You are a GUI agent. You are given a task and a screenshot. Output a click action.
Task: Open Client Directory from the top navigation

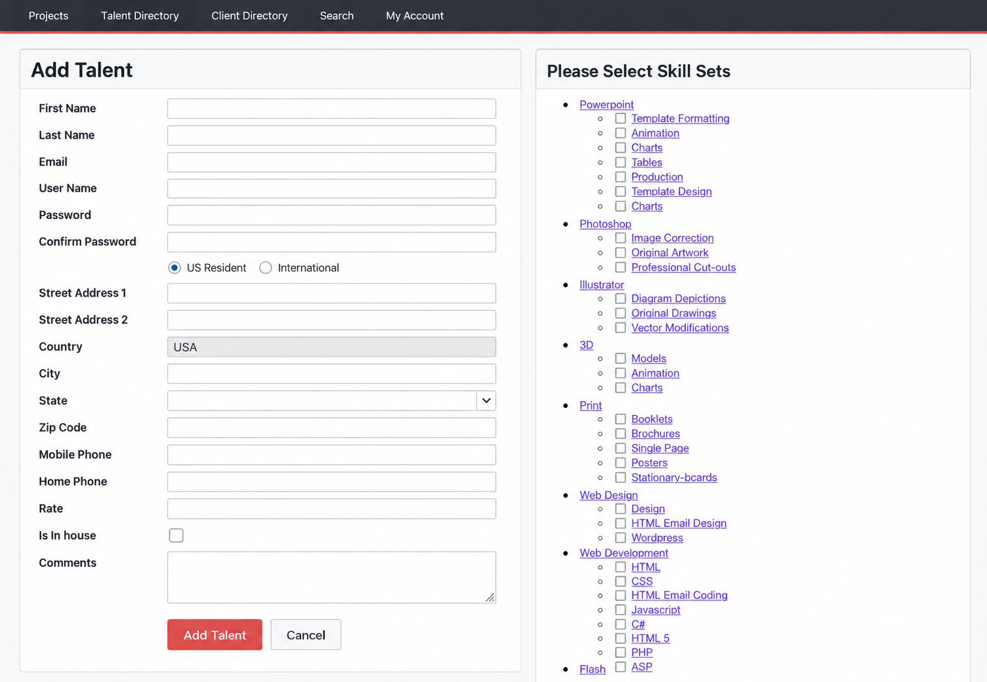tap(249, 16)
